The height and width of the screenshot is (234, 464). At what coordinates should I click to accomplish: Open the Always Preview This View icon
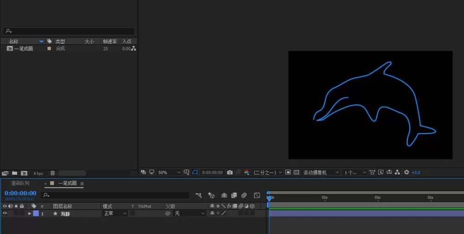(143, 172)
